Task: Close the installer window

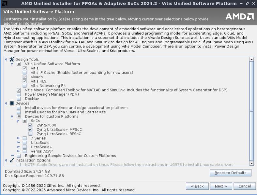Action: 253,4
